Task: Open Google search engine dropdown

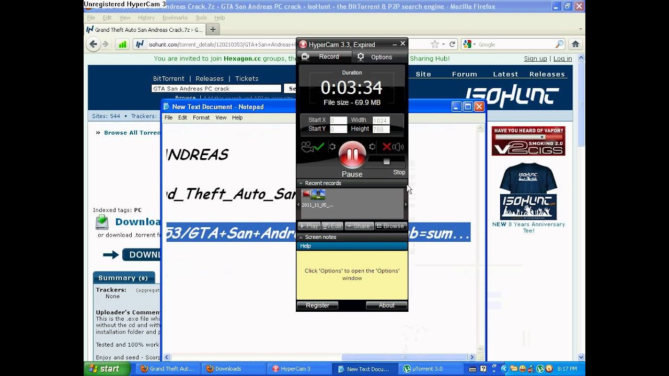Action: (x=468, y=44)
